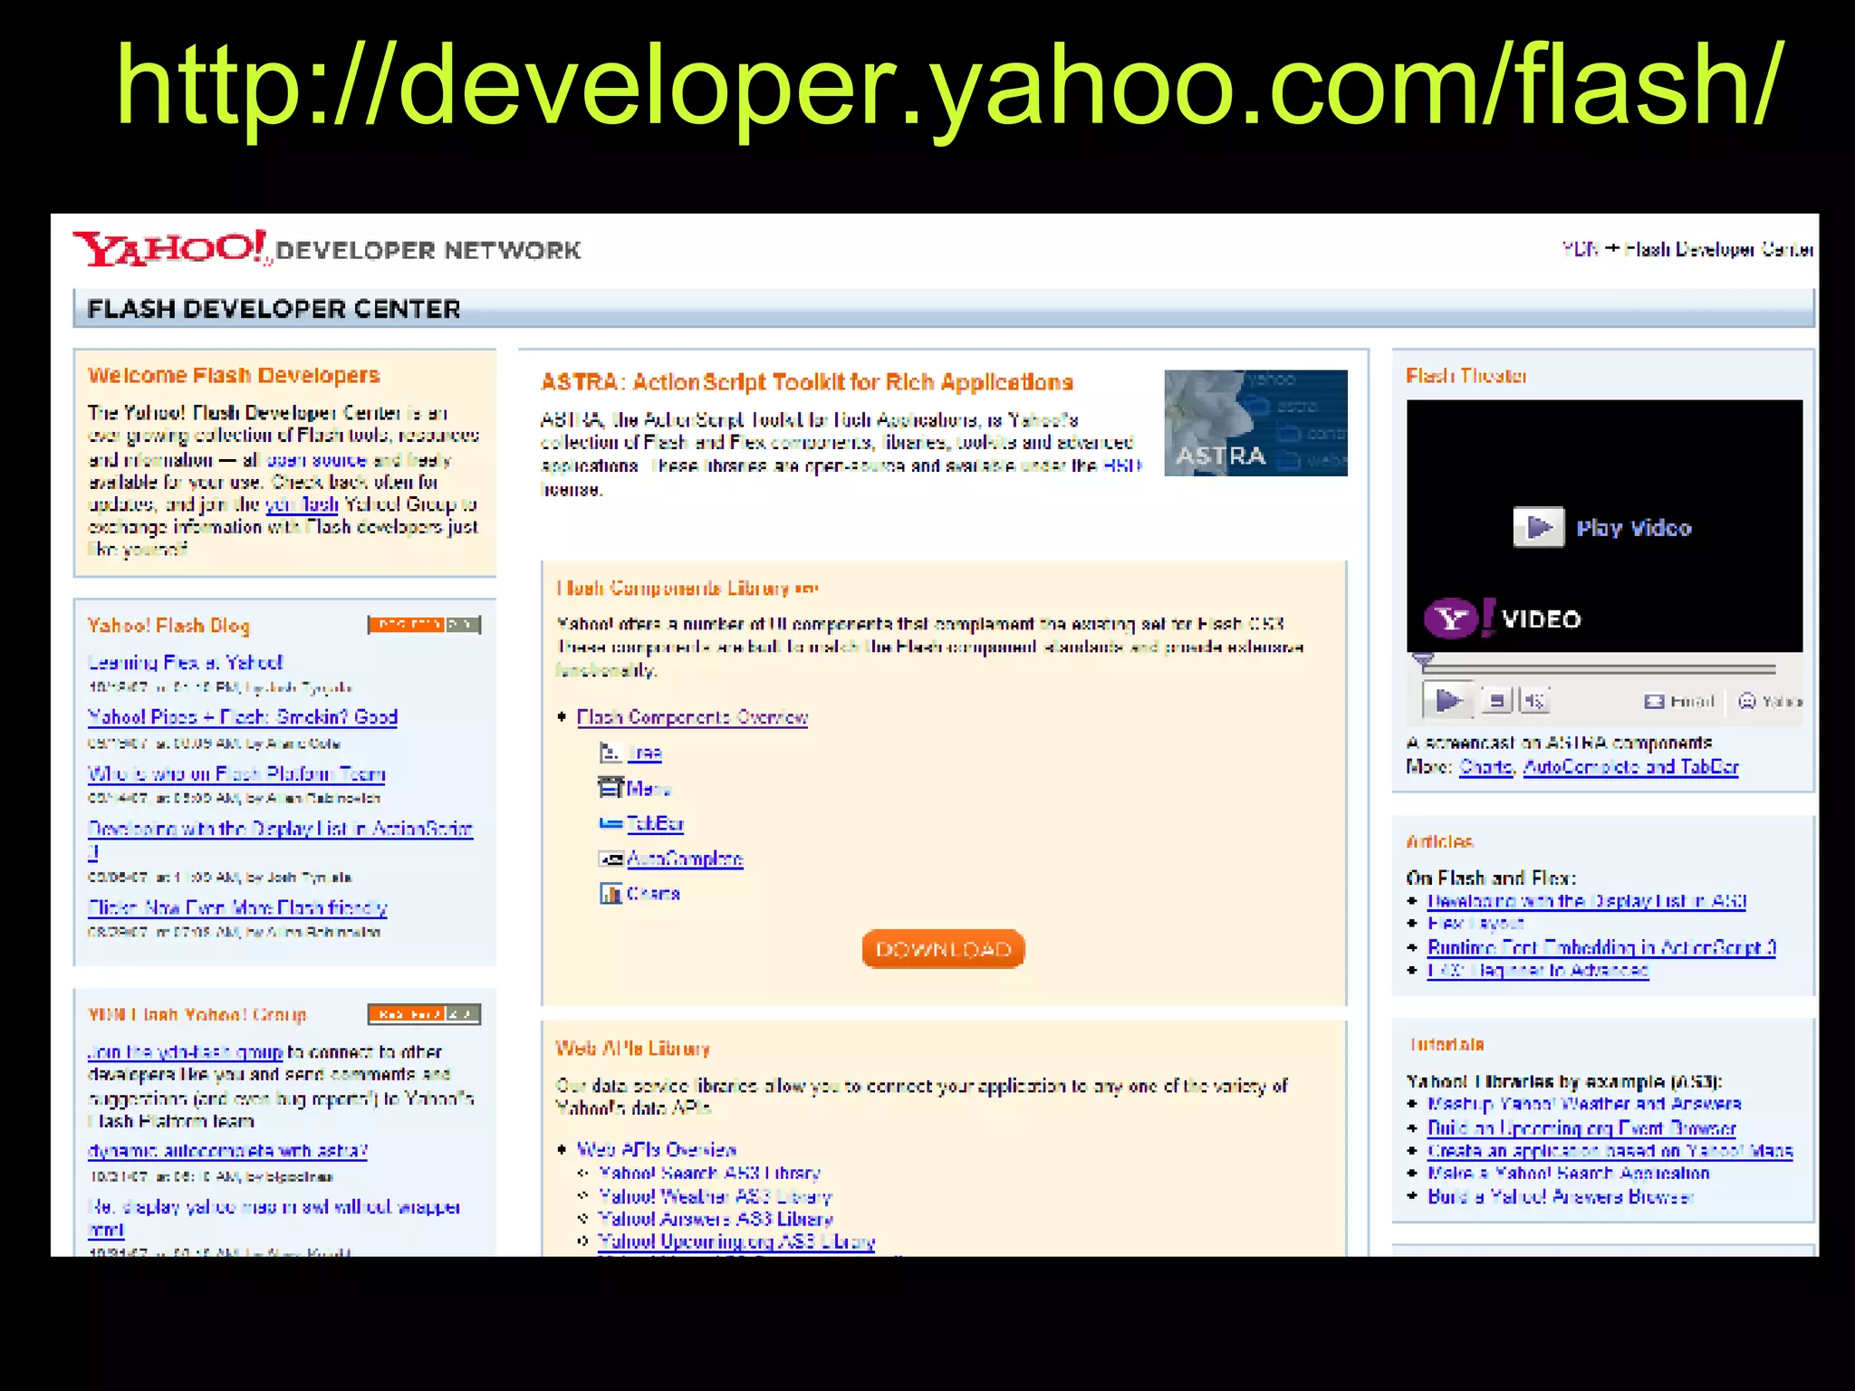Click the RSS badge beside Yahoo! Flash Blog
1855x1391 pixels.
[x=424, y=624]
